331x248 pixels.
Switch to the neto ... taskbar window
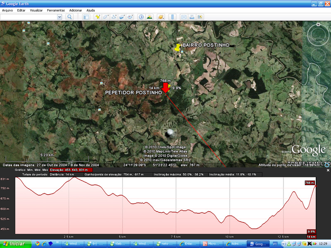click(x=165, y=244)
